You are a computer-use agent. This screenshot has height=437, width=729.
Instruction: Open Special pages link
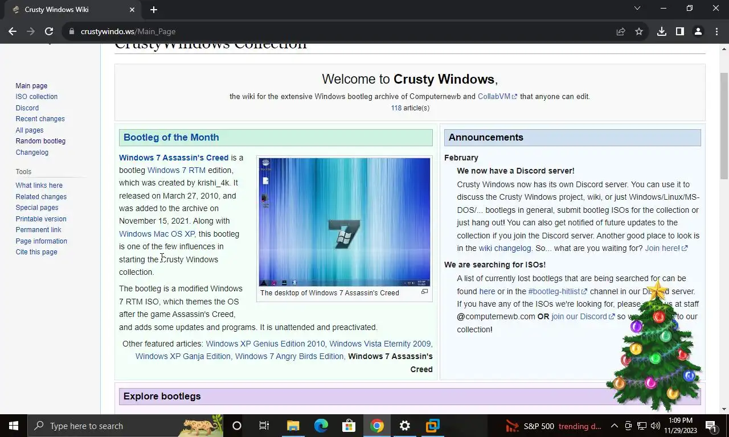coord(37,208)
